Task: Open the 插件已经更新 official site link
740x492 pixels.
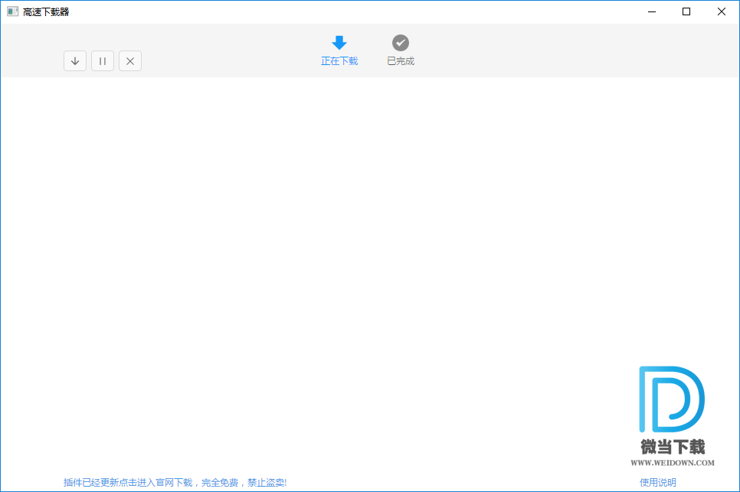Action: (x=175, y=483)
